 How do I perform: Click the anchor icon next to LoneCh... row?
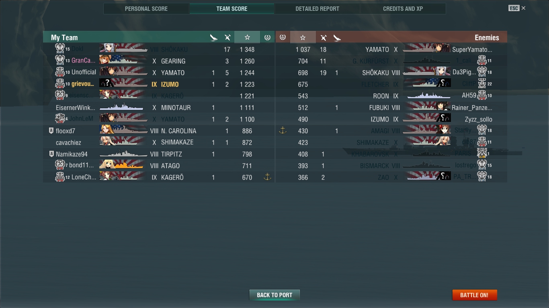[x=267, y=177]
